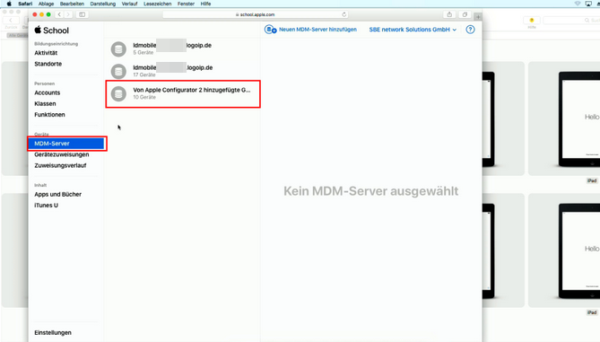Screen dimensions: 600x342
Task: Open Standorte in the sidebar
Action: click(48, 64)
